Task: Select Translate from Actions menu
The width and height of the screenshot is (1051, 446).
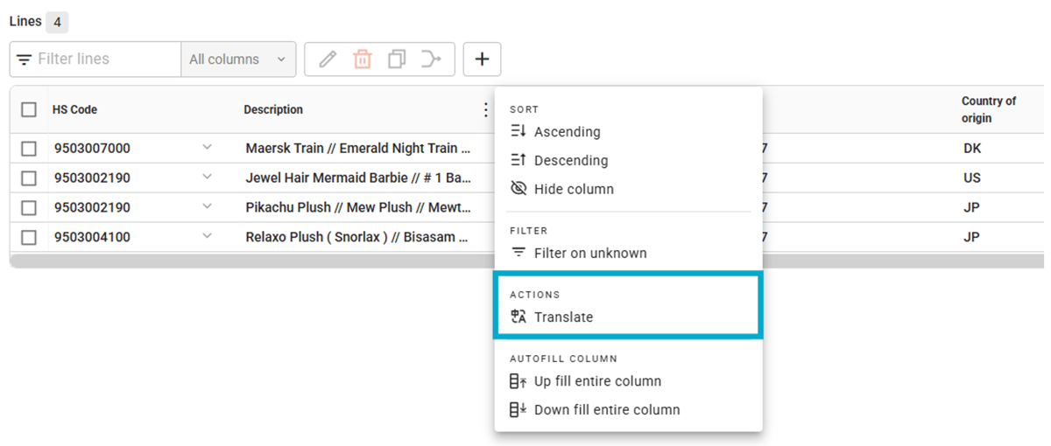Action: [x=563, y=317]
